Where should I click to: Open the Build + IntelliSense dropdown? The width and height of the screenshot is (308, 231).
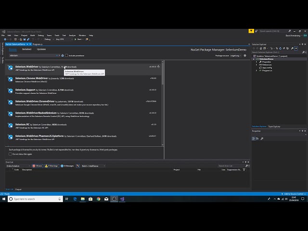click(93, 166)
